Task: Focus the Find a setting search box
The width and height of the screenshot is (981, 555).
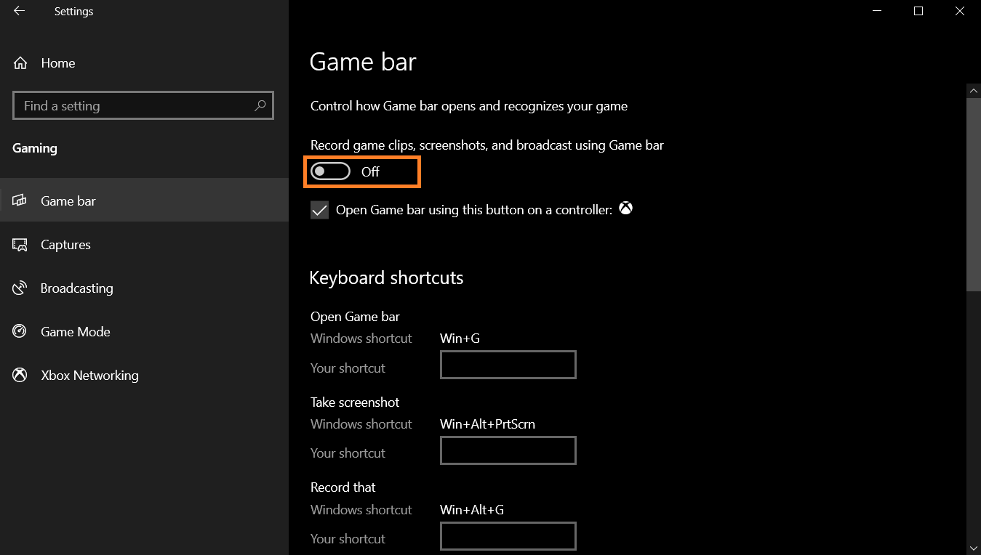Action: (143, 105)
